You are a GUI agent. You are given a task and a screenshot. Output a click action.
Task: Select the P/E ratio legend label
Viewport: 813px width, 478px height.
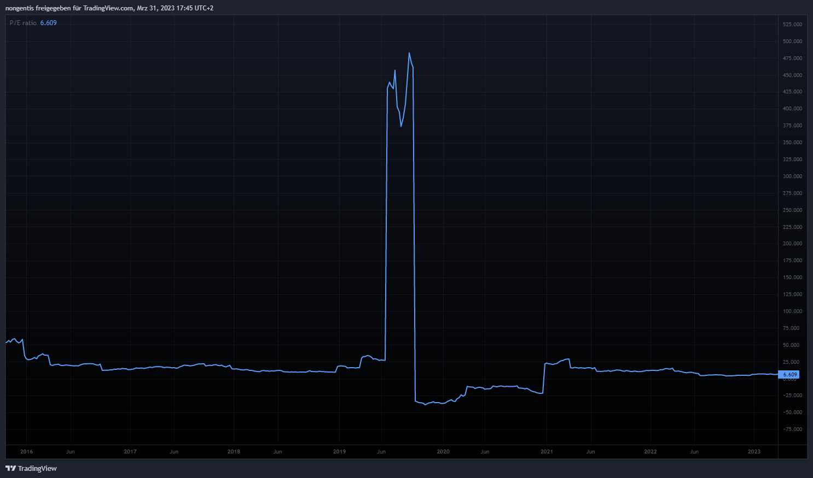point(23,23)
